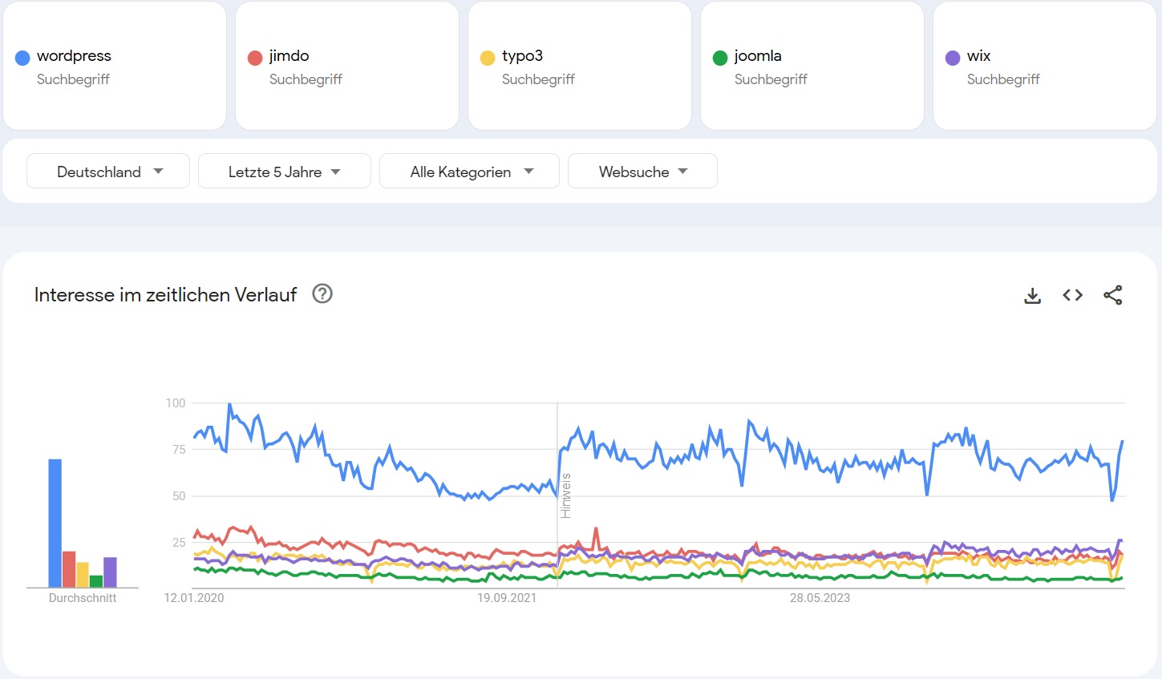
Task: Open help icon next to chart title
Action: [x=322, y=294]
